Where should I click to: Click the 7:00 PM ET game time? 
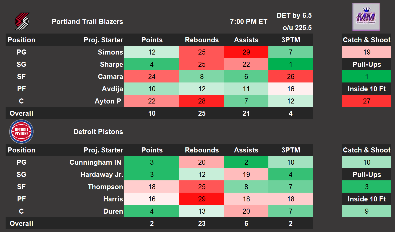point(248,22)
